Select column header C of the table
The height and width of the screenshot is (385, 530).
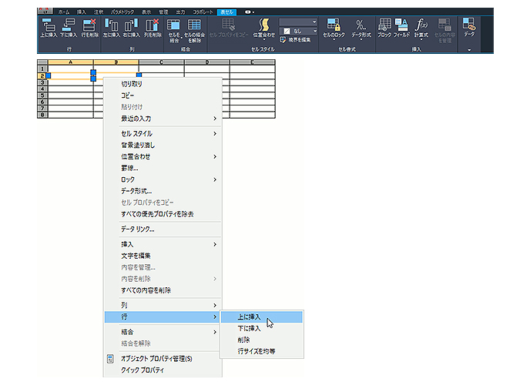(161, 62)
